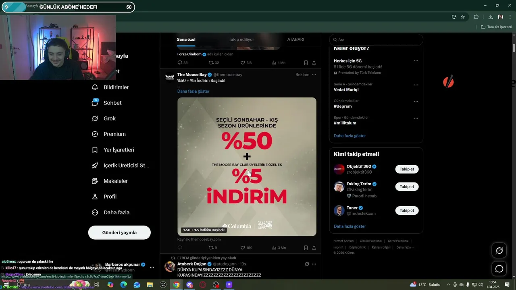This screenshot has width=516, height=290.
Task: Repost The Moose Bay ad with 9 reposts
Action: [x=213, y=248]
